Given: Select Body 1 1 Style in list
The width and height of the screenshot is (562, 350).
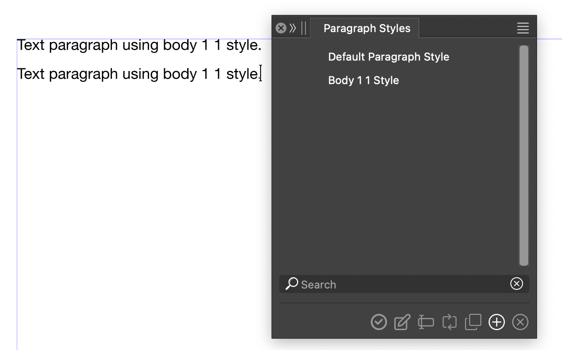Looking at the screenshot, I should tap(363, 80).
